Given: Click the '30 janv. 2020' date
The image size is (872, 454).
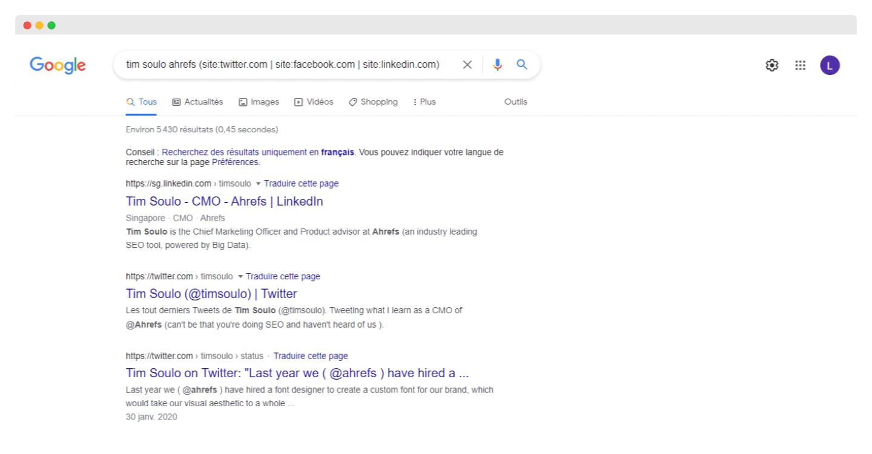Looking at the screenshot, I should click(151, 417).
